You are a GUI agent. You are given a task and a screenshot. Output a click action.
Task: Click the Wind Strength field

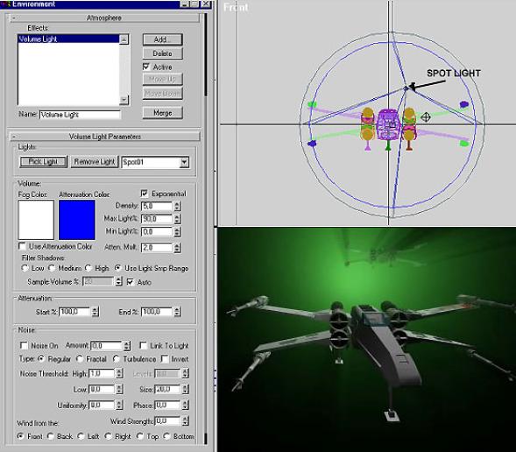pyautogui.click(x=167, y=420)
